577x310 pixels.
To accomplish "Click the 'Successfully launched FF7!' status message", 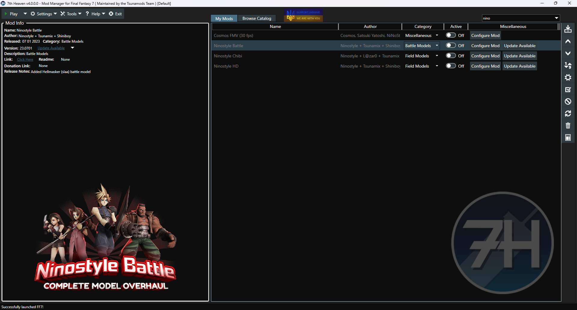I will [23, 307].
